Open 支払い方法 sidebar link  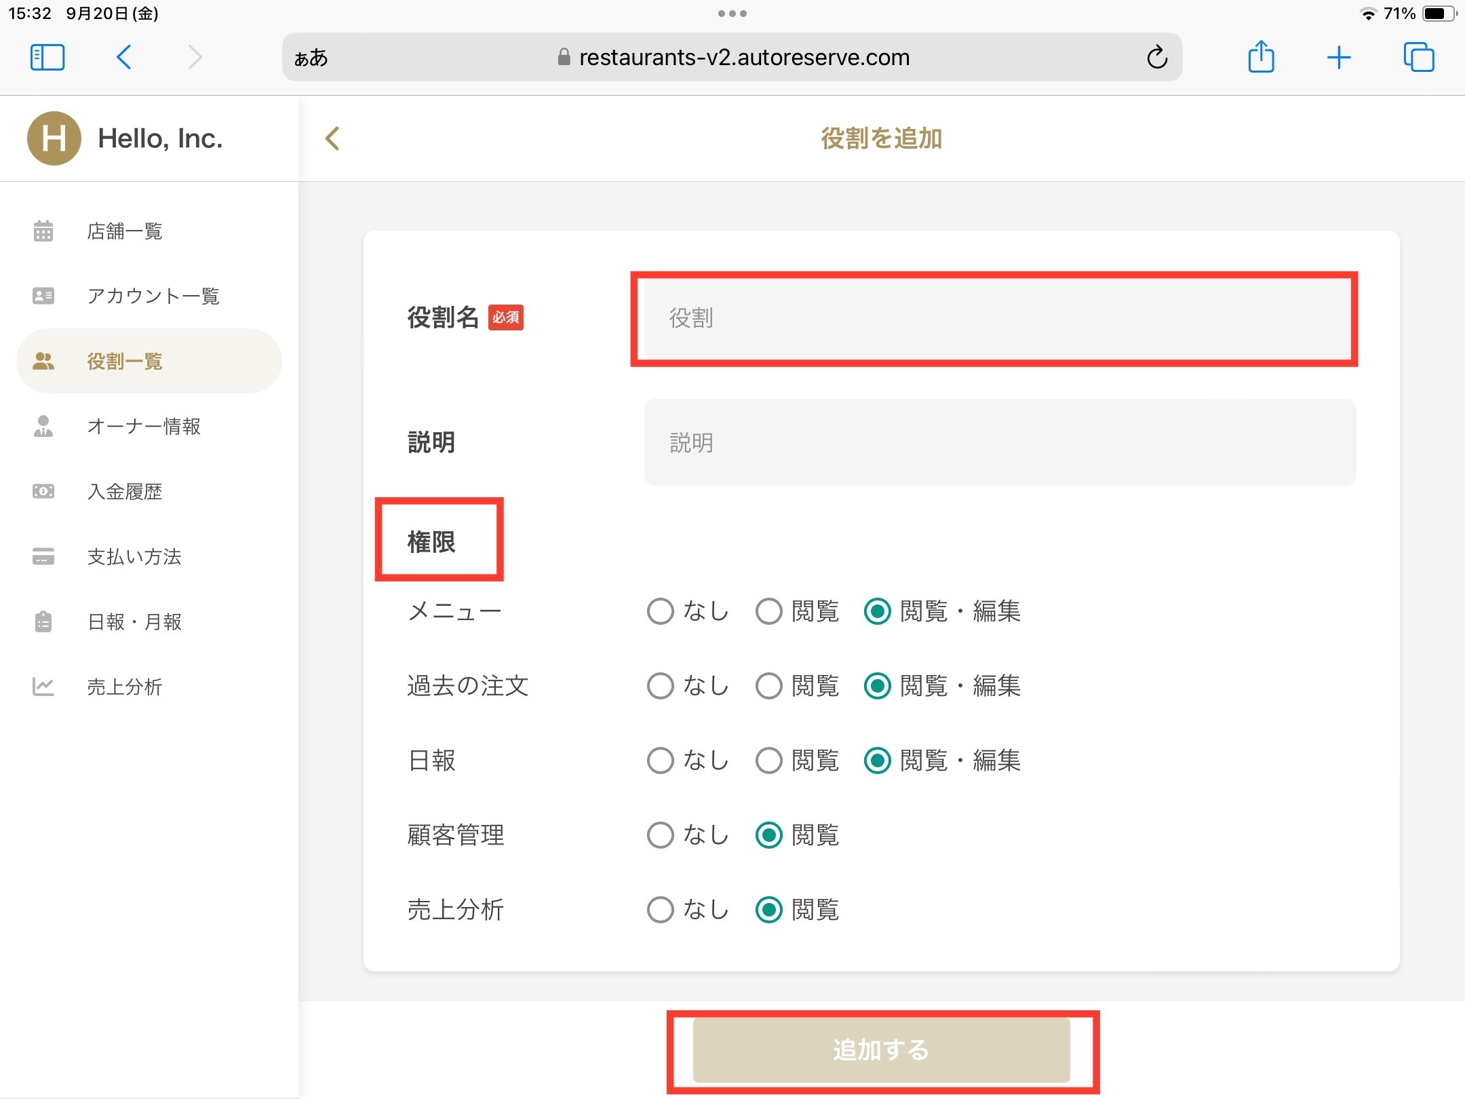pos(134,556)
